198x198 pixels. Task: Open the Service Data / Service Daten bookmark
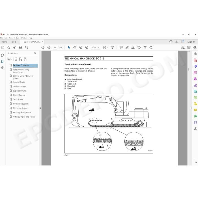(23, 77)
